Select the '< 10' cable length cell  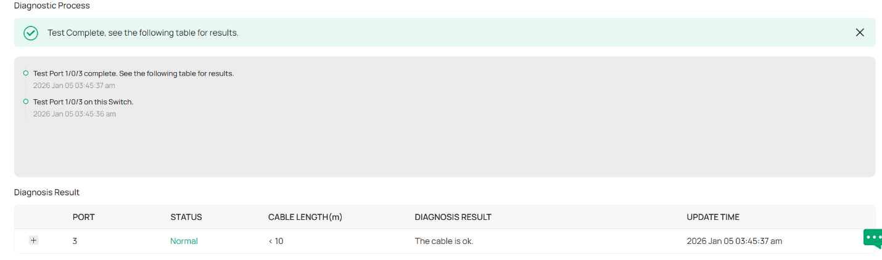276,242
